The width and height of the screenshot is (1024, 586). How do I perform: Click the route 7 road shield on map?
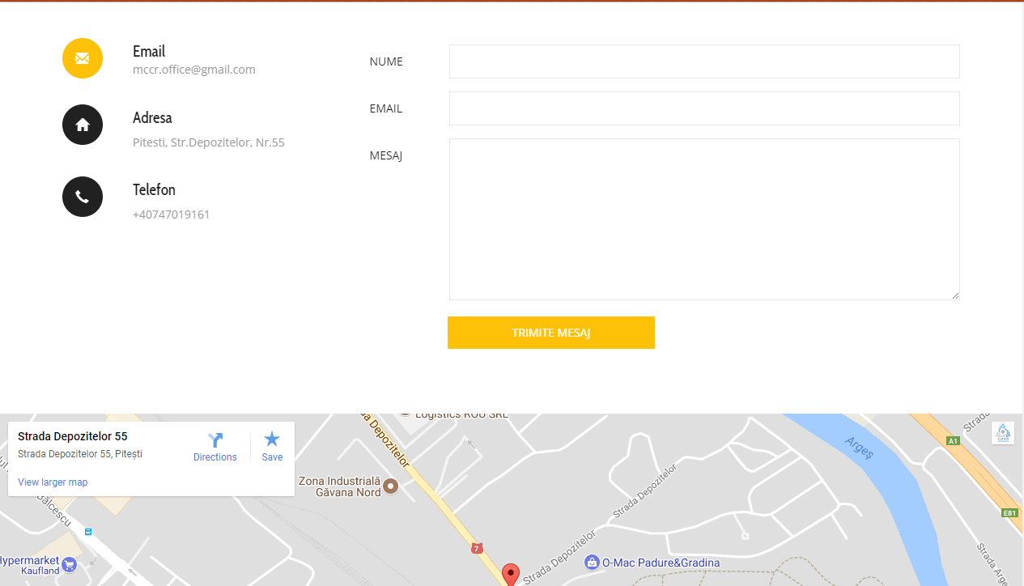(x=478, y=548)
